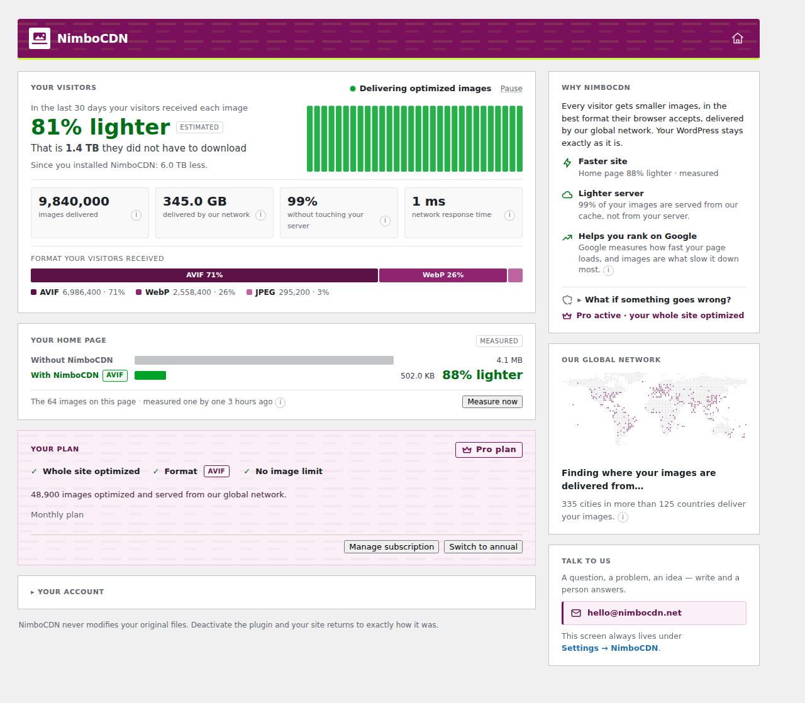Screen dimensions: 805x703
Task: Click info icon after deliver your images text
Action: click(623, 517)
